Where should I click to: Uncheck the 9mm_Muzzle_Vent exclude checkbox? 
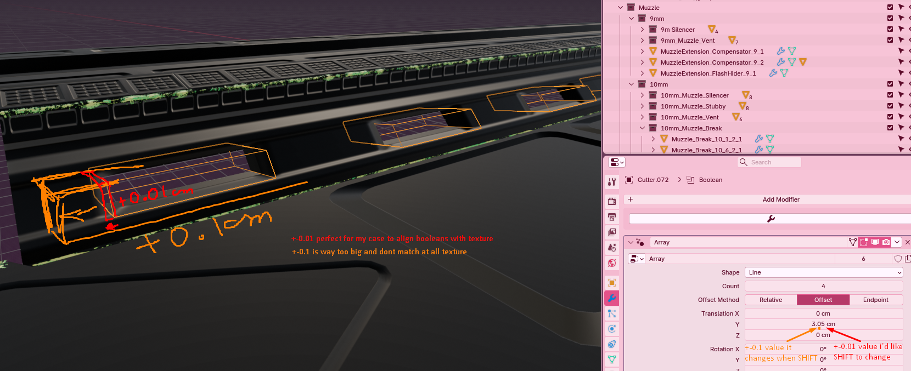(x=890, y=40)
